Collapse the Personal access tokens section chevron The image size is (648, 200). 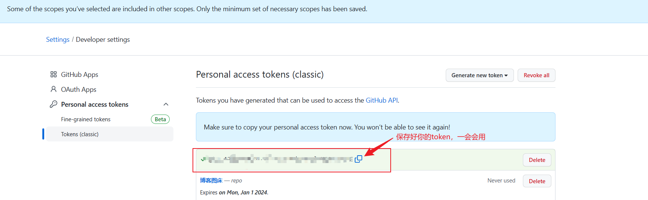[x=166, y=104]
